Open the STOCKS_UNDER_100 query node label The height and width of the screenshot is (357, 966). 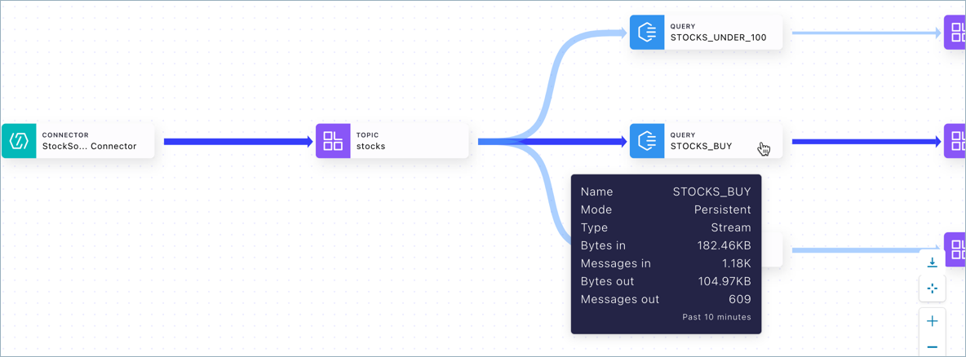(x=718, y=37)
